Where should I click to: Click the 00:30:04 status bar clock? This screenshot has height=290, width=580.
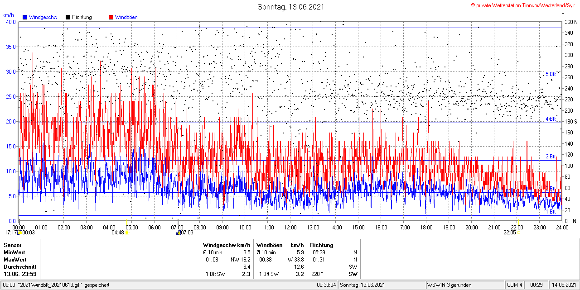[x=326, y=285]
